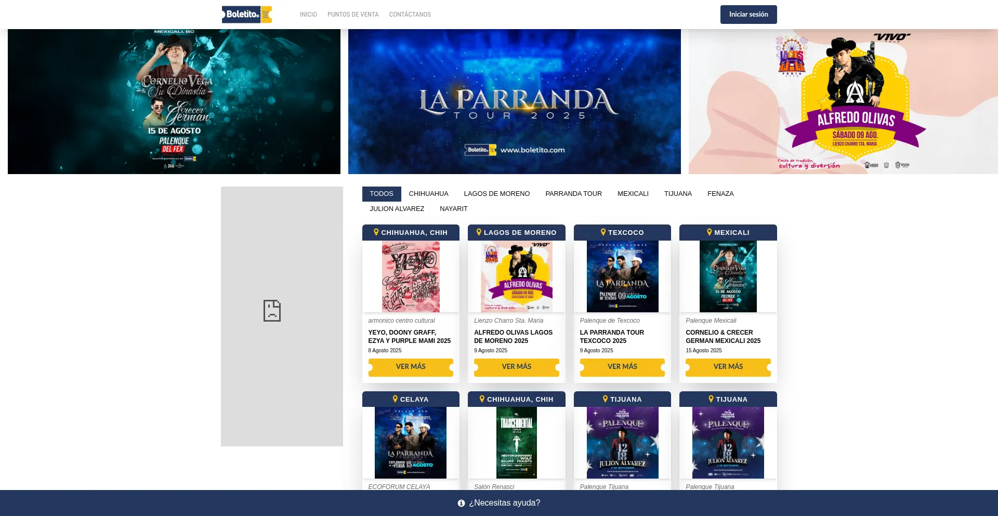Image resolution: width=998 pixels, height=516 pixels.
Task: Select the FENAZA filter tab
Action: click(720, 194)
